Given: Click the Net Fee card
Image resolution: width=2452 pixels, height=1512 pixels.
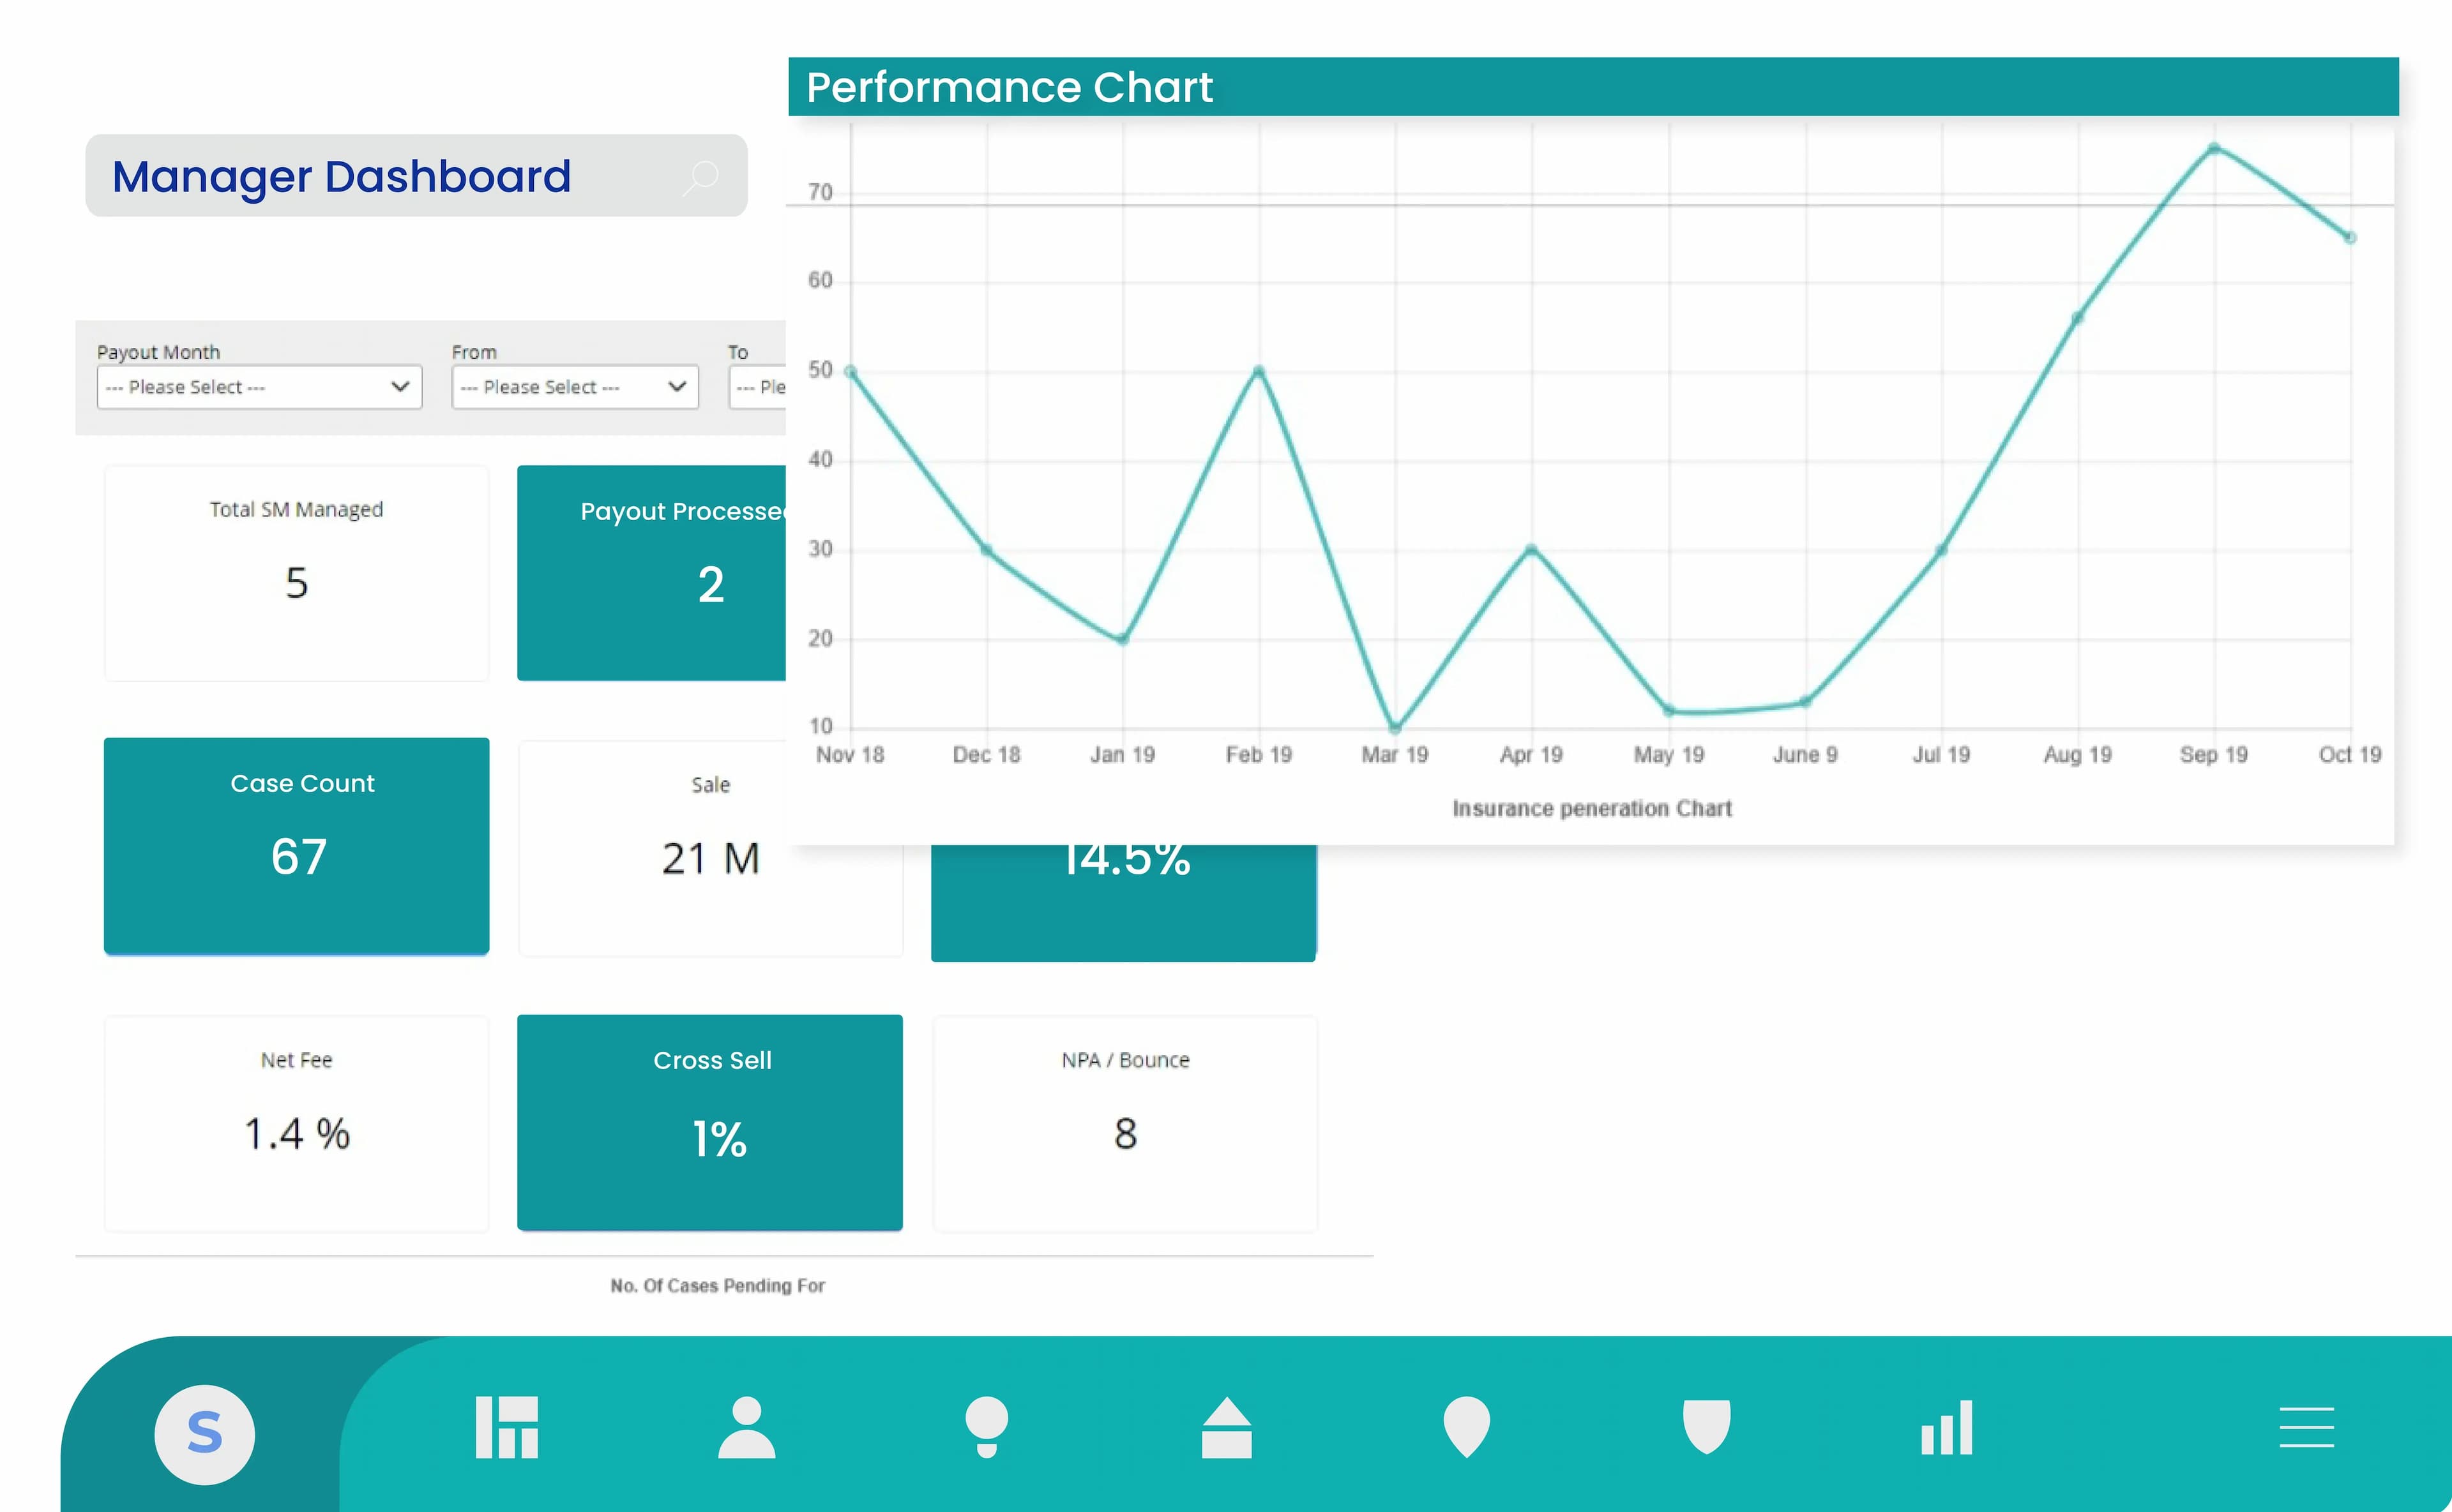Looking at the screenshot, I should pos(296,1122).
